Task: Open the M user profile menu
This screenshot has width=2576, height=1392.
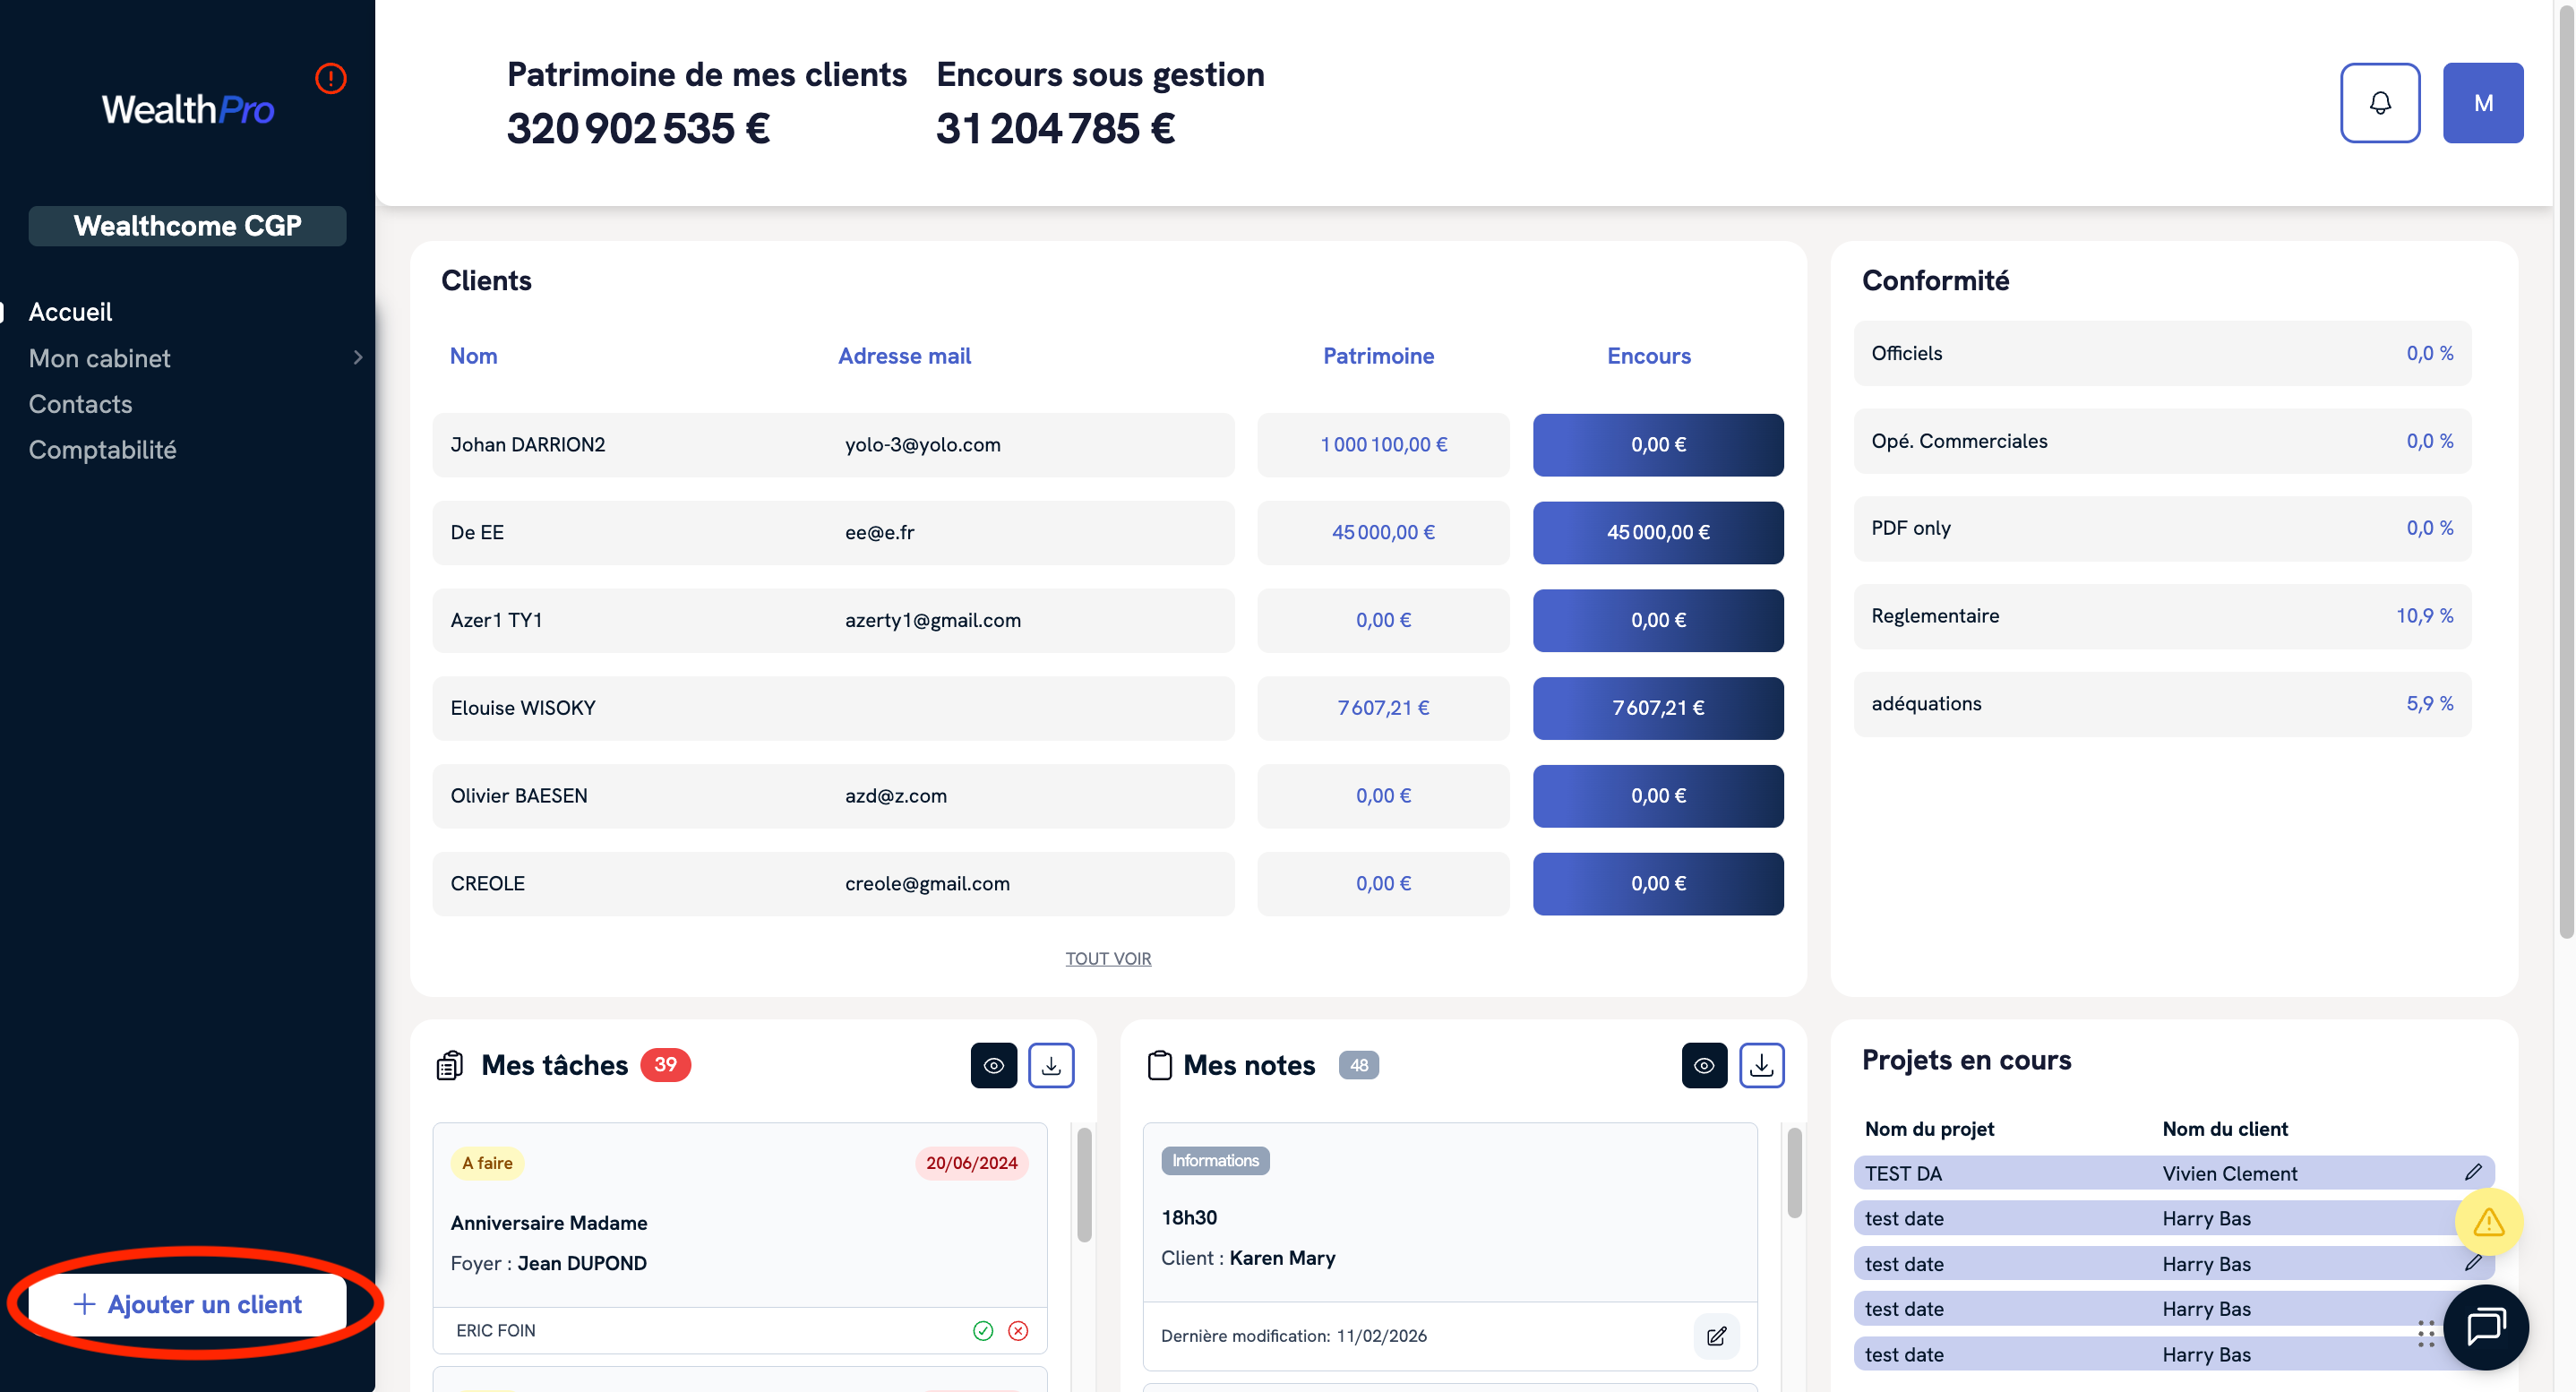Action: pyautogui.click(x=2482, y=103)
